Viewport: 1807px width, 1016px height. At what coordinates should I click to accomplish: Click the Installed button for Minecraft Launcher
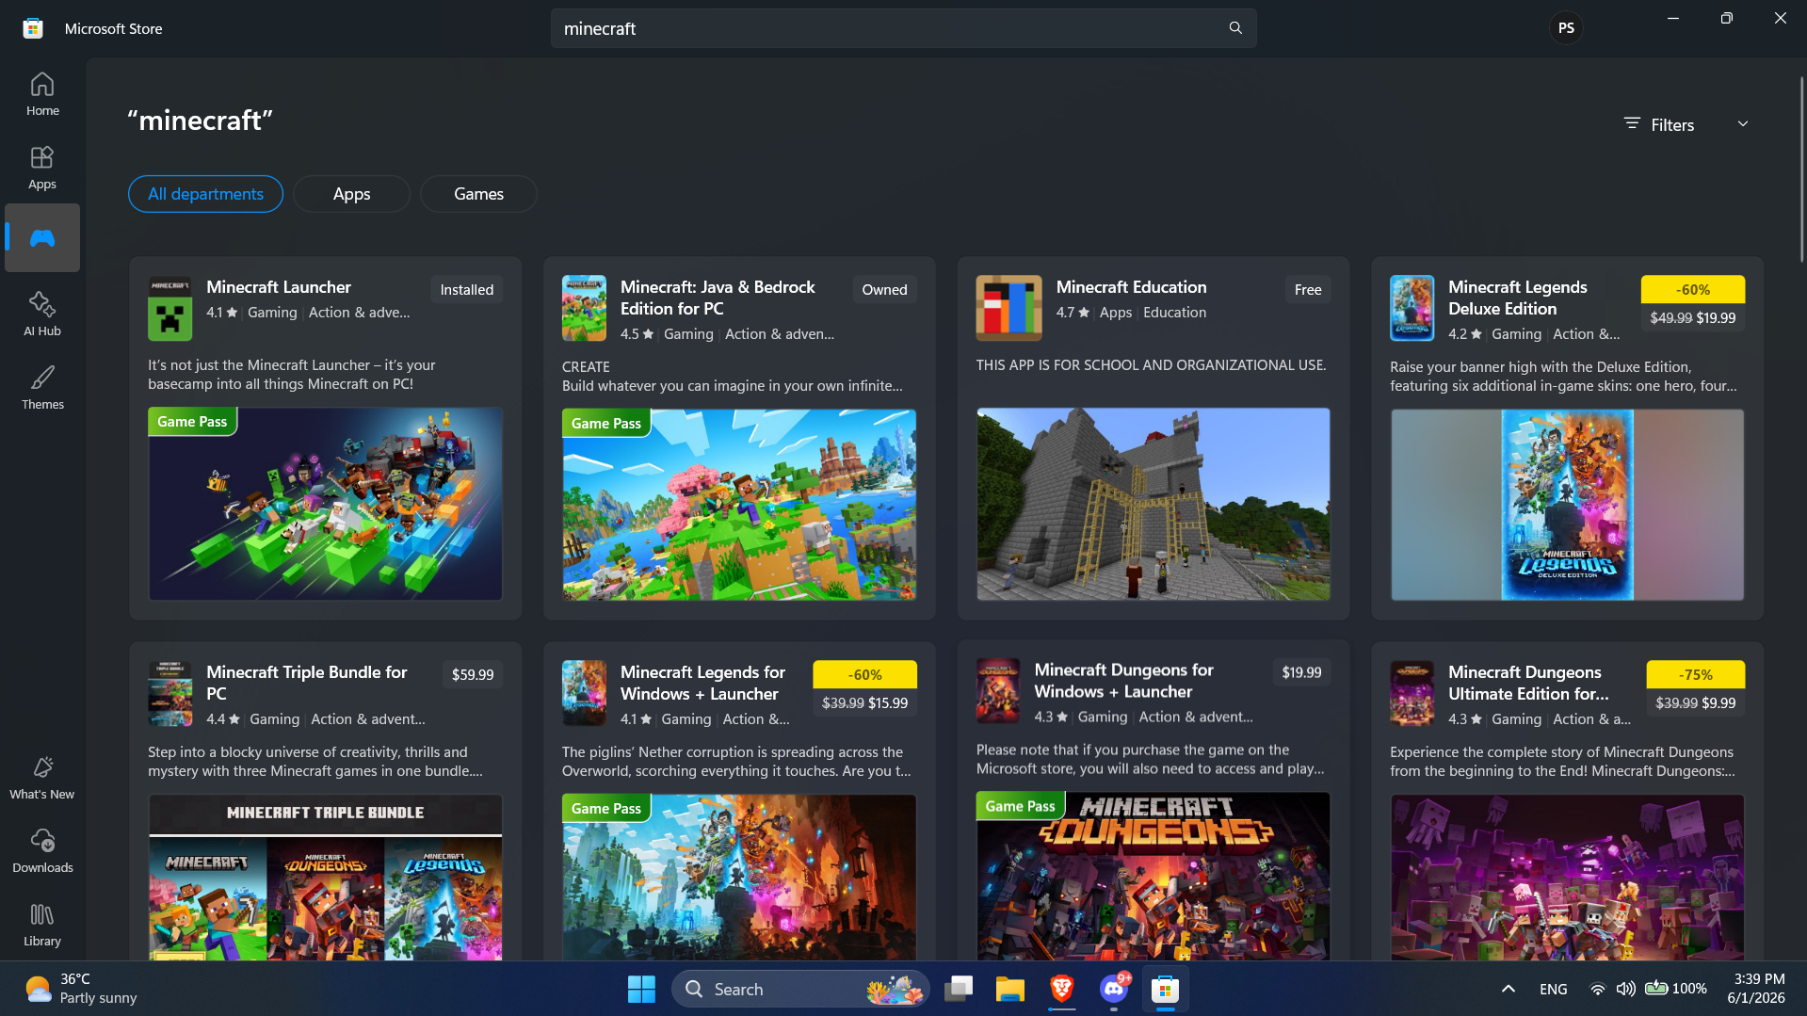(x=466, y=290)
